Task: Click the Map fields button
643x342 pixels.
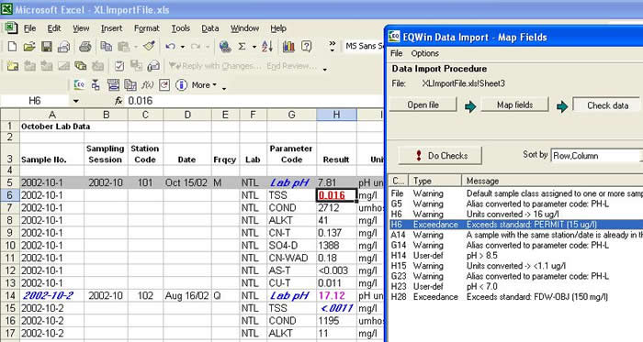Action: pos(514,105)
